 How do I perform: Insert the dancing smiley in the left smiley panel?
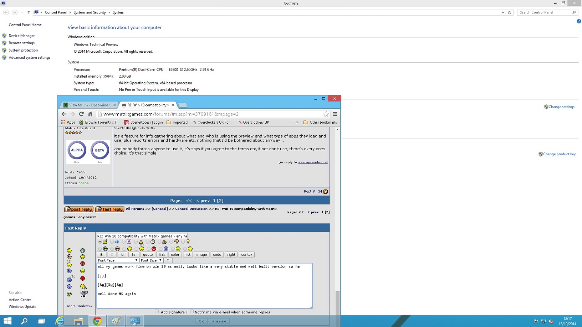click(x=84, y=294)
